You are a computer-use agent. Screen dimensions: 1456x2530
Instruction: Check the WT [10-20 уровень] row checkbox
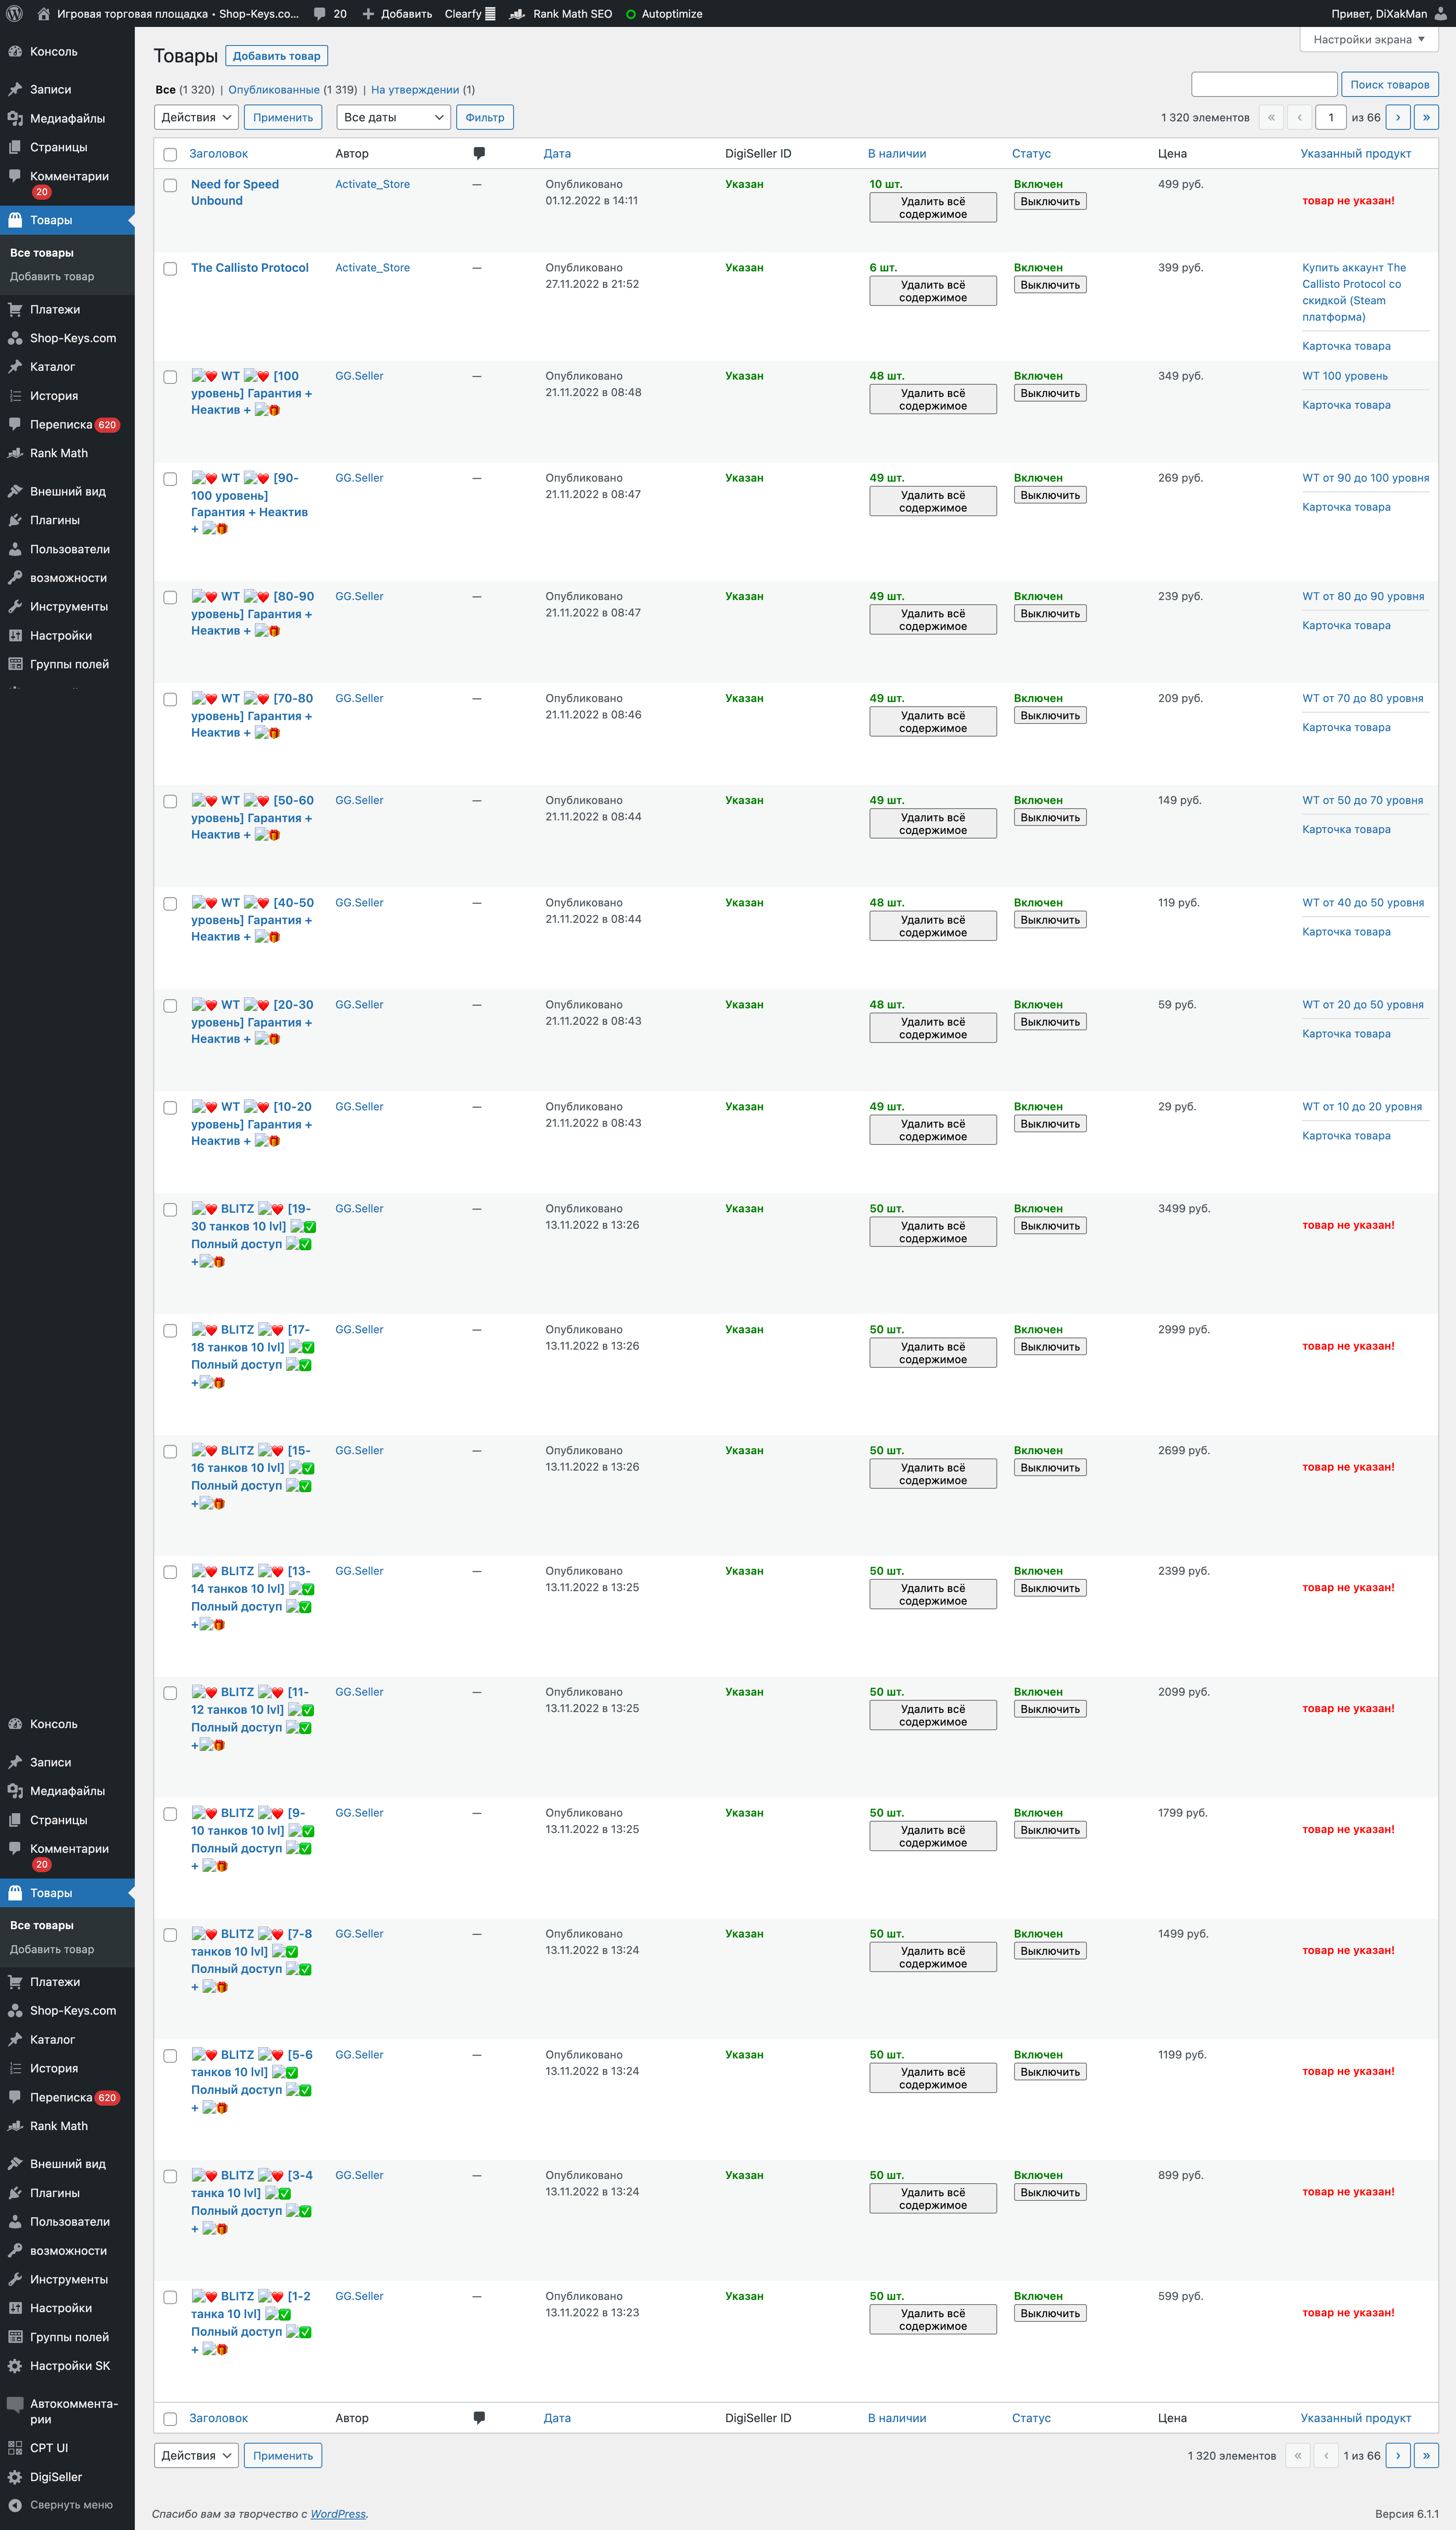[x=170, y=1107]
